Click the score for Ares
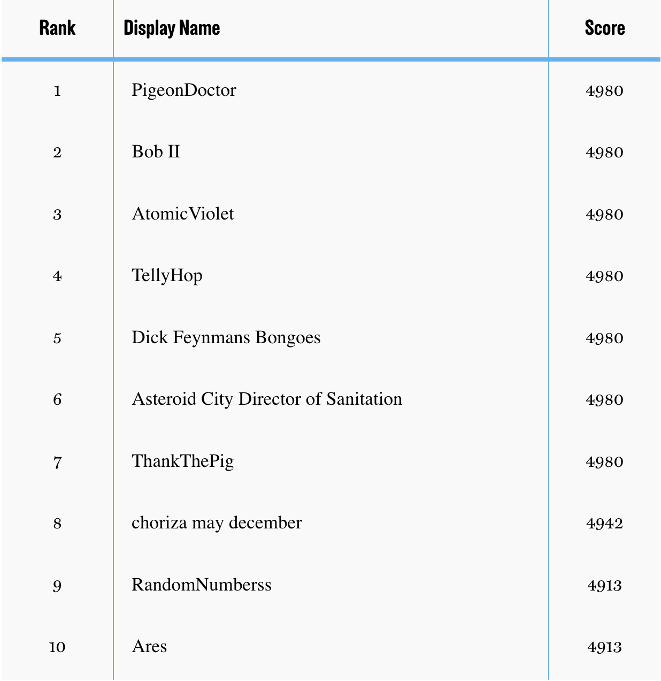The width and height of the screenshot is (661, 681). [605, 647]
